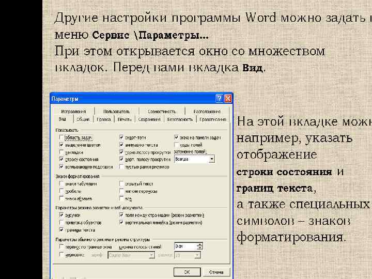372x279 pixels.
Task: Toggle вертикальная линейка checkbox
Action: [x=121, y=223]
